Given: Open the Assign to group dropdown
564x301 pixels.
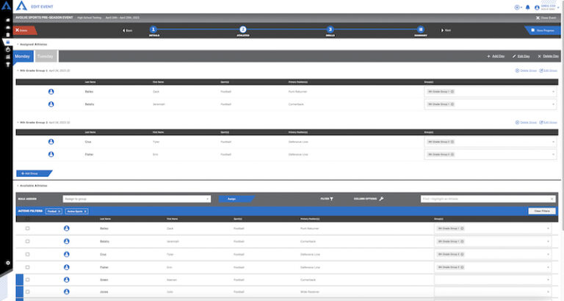Looking at the screenshot, I should (x=137, y=199).
